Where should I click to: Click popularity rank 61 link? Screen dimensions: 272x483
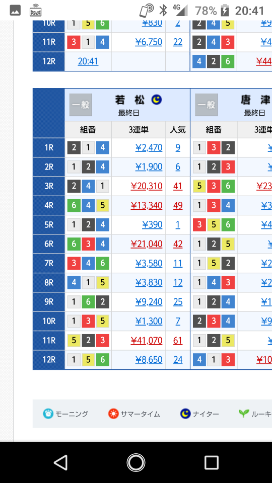tap(178, 341)
